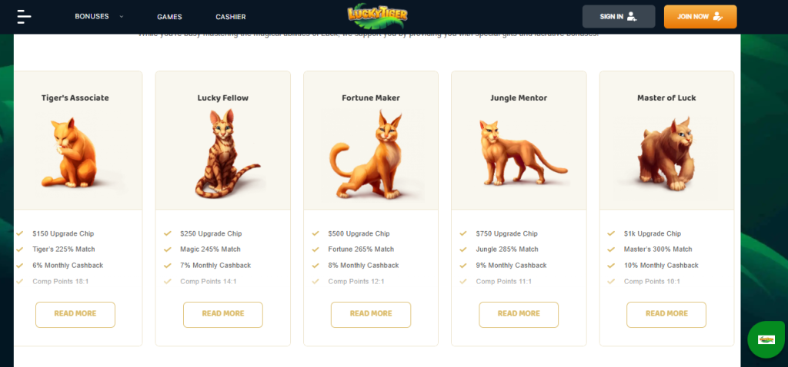Open the Games menu item
Viewport: 788px width, 367px height.
pyautogui.click(x=169, y=17)
